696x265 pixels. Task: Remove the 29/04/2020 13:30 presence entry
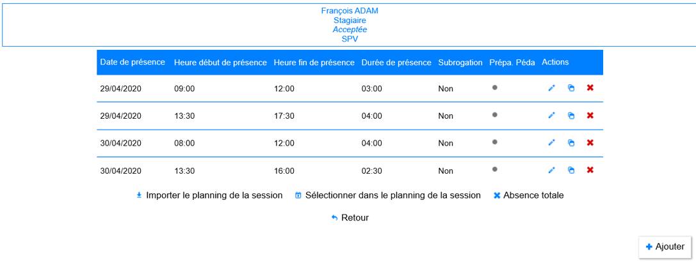click(x=590, y=116)
